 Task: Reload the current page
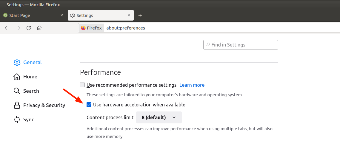[29, 28]
